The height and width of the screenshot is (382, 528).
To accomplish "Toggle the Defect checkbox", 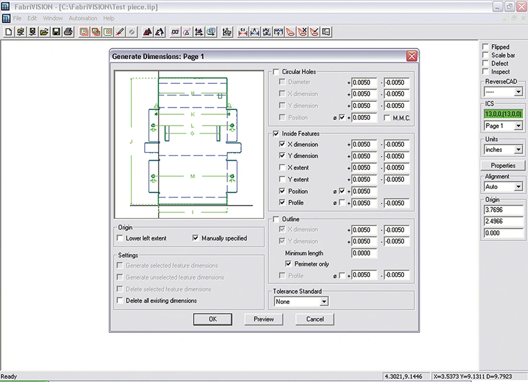I will click(485, 63).
